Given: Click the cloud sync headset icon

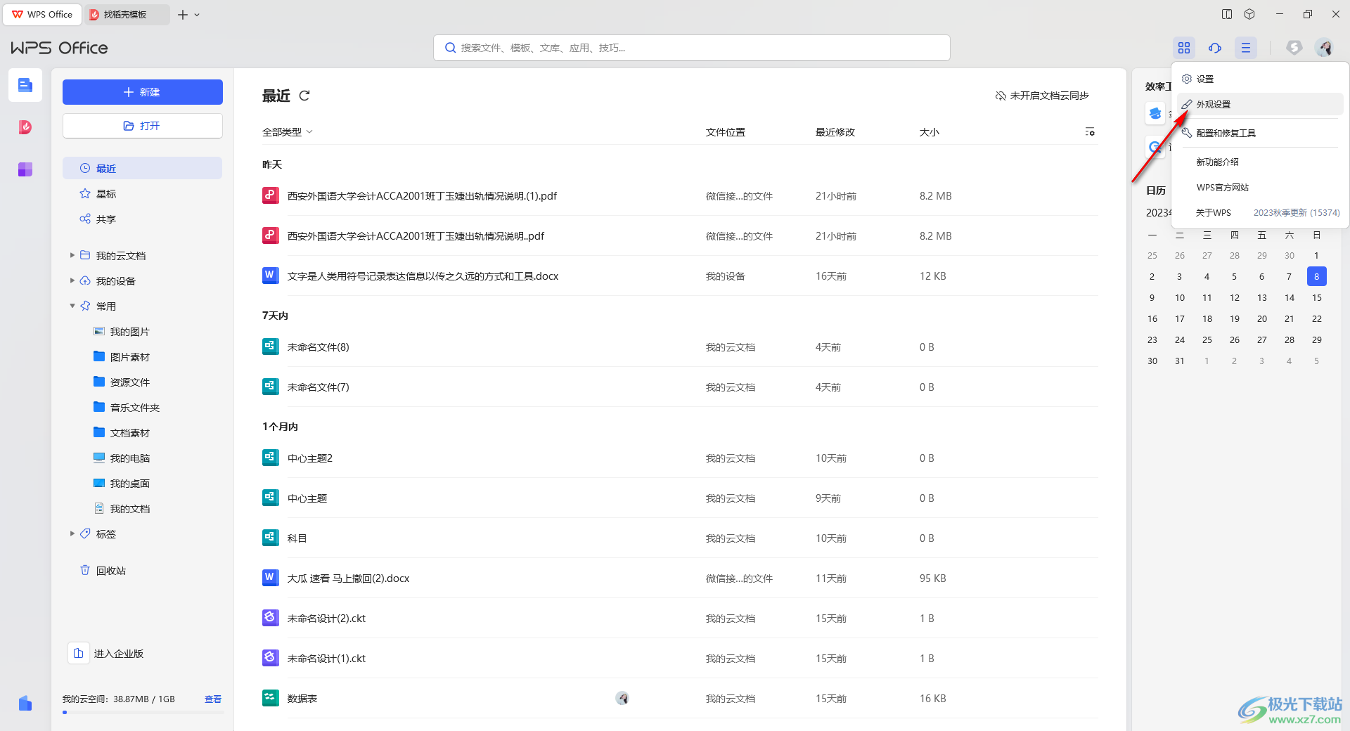Looking at the screenshot, I should click(1215, 48).
